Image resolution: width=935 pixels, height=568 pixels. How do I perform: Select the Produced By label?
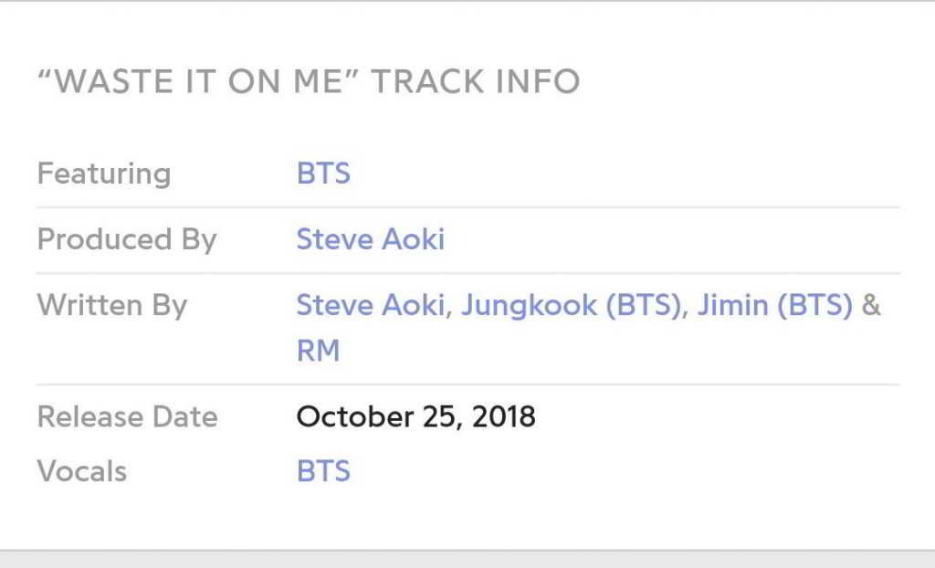(126, 239)
